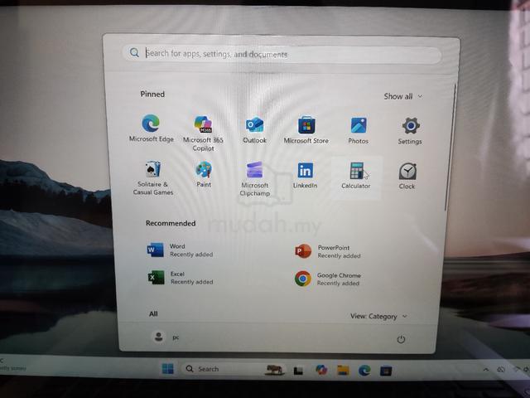This screenshot has width=530, height=398.
Task: Open the LinkedIn pinned app
Action: pos(306,175)
